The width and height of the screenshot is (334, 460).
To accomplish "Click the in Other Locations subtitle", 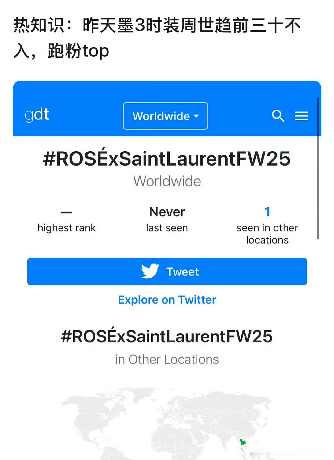I will click(167, 360).
